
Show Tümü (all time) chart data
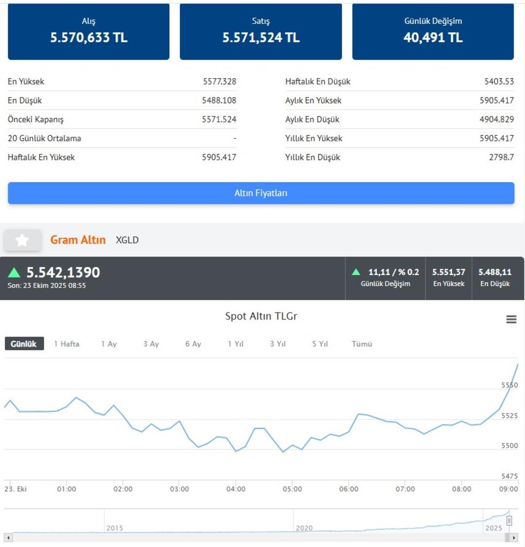coord(362,344)
